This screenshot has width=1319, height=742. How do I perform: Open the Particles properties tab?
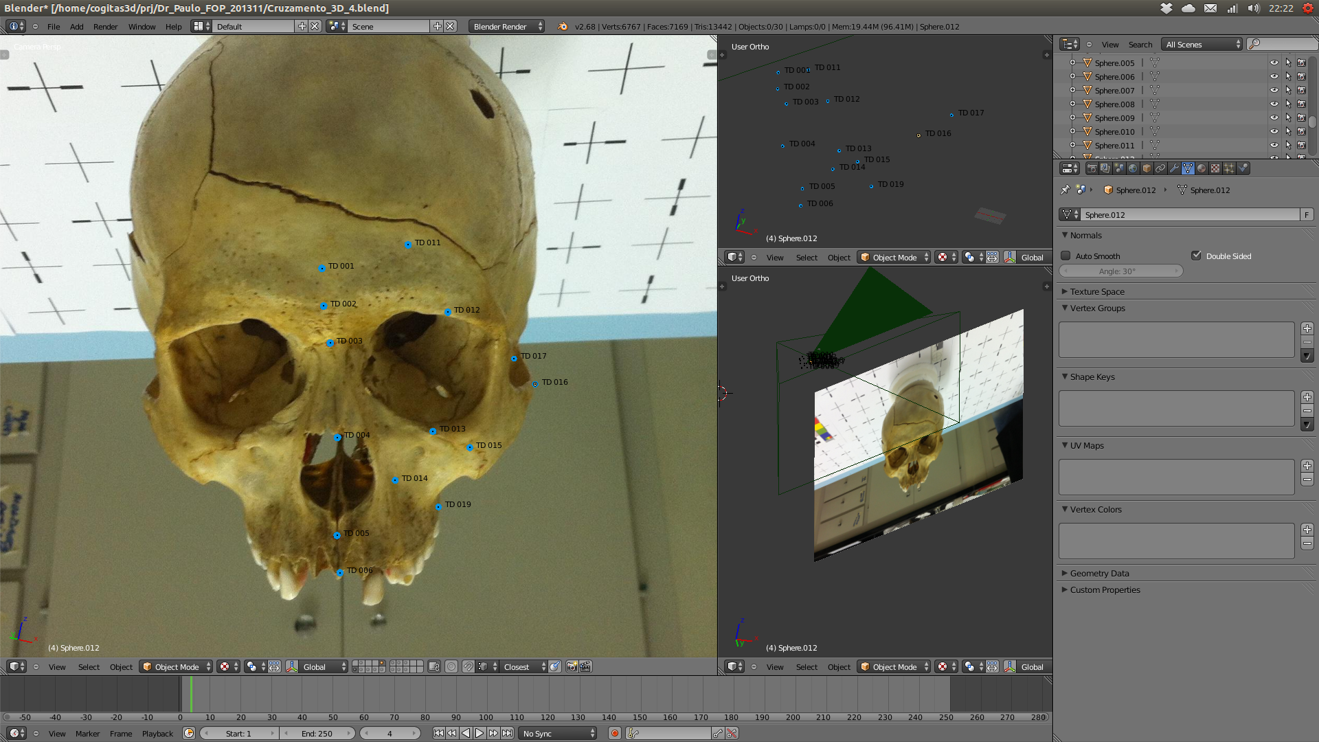[1229, 168]
